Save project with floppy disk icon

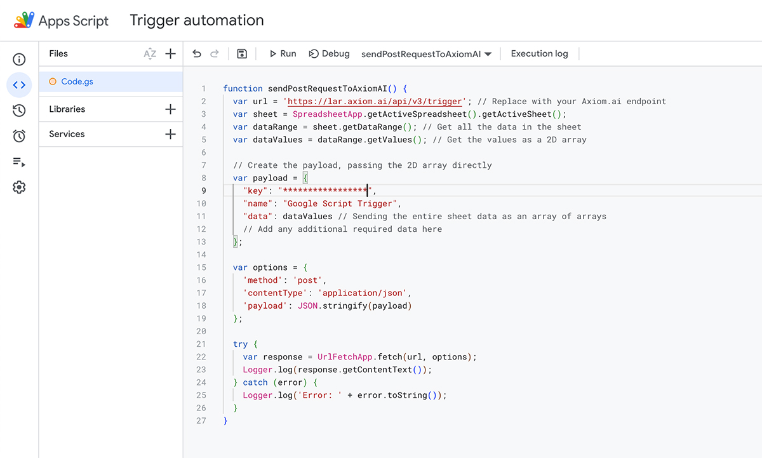click(241, 54)
